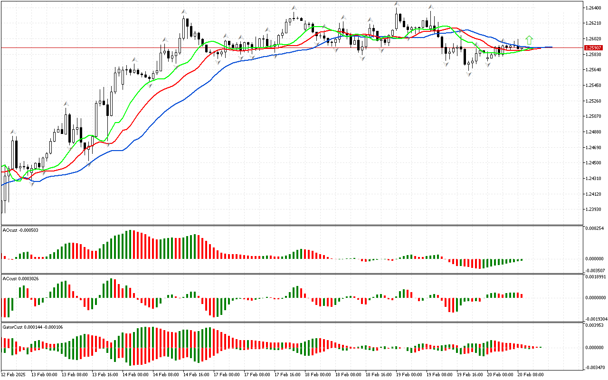This screenshot has height=380, width=608.
Task: Click the 1.24120 price axis label
Action: (594, 194)
